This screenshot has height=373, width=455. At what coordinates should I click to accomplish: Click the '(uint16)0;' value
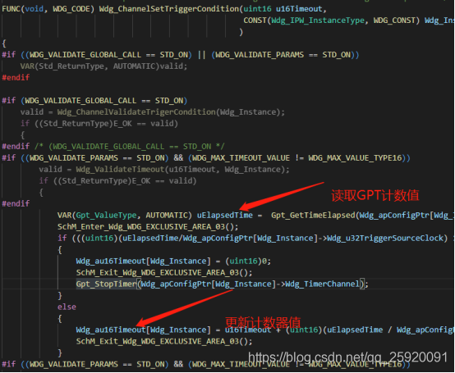248,262
